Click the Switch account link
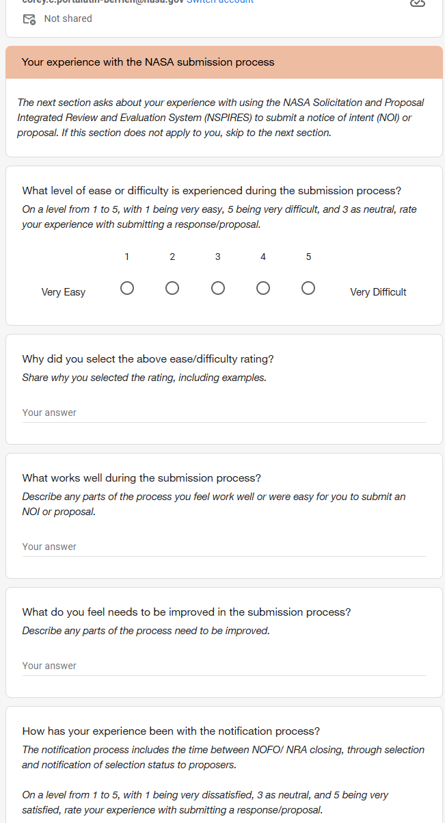445x823 pixels. click(x=220, y=2)
